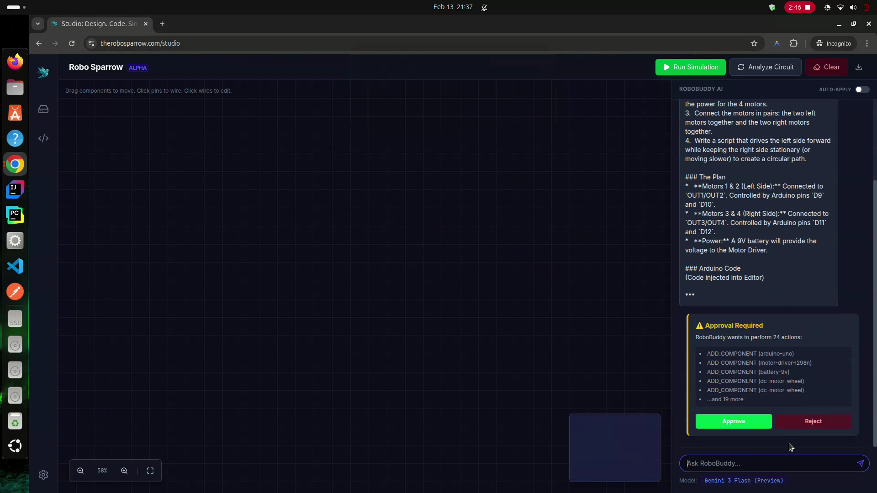Click Run Simulation button
877x493 pixels.
690,67
